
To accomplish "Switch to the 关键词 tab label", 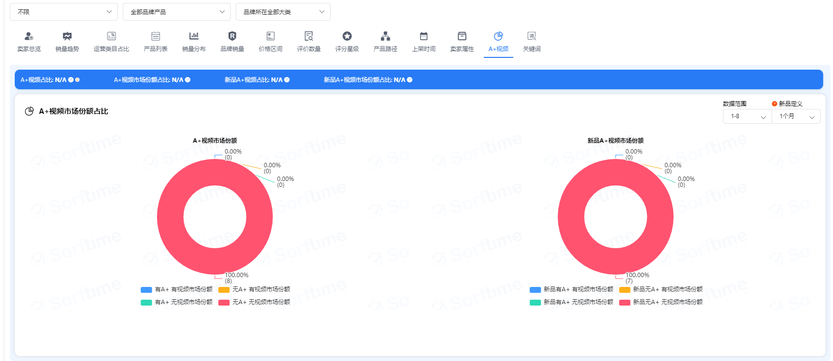I will coord(532,49).
